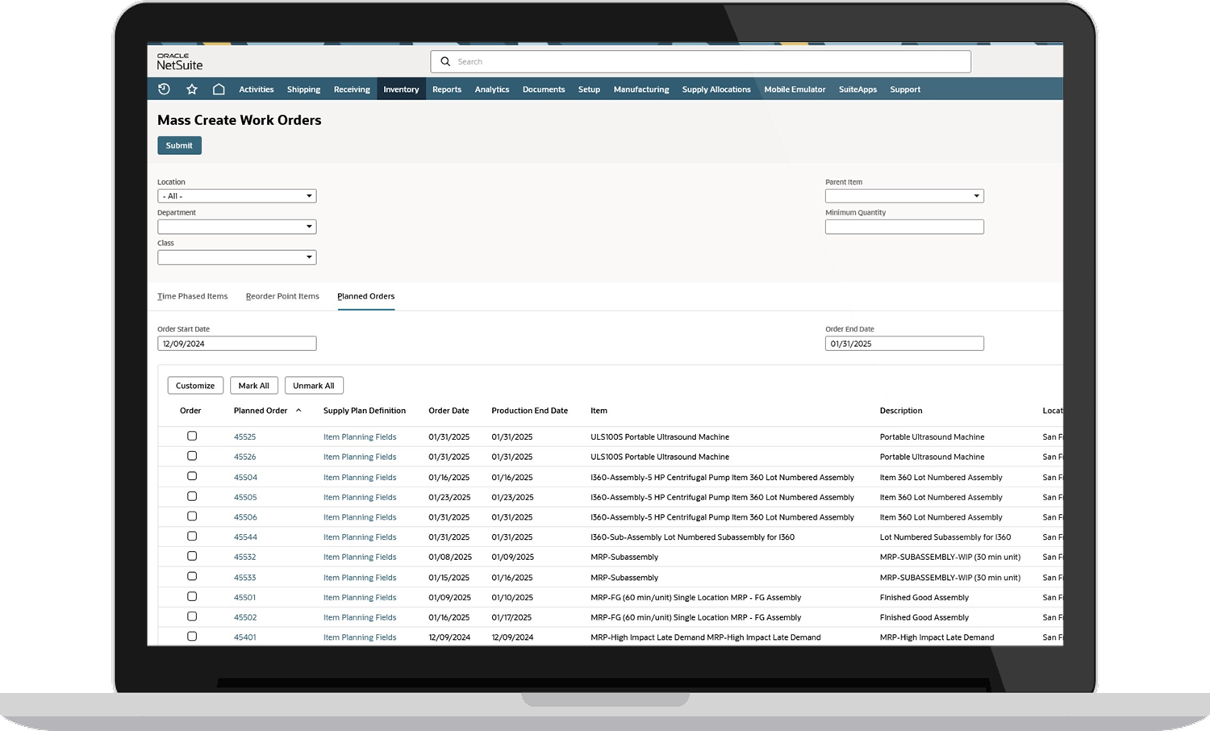Open planned order 45544 link
This screenshot has height=731, width=1210.
245,537
